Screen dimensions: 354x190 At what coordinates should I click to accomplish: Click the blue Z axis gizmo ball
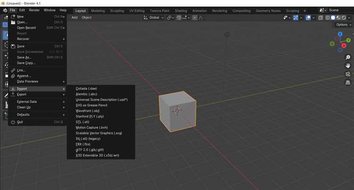point(340,34)
